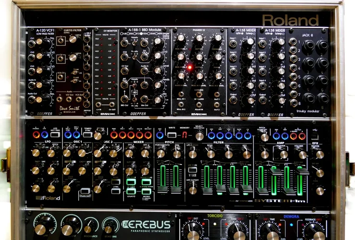The width and height of the screenshot is (355, 240).
Task: Click the CRUSHER knob
Action: pos(284,155)
